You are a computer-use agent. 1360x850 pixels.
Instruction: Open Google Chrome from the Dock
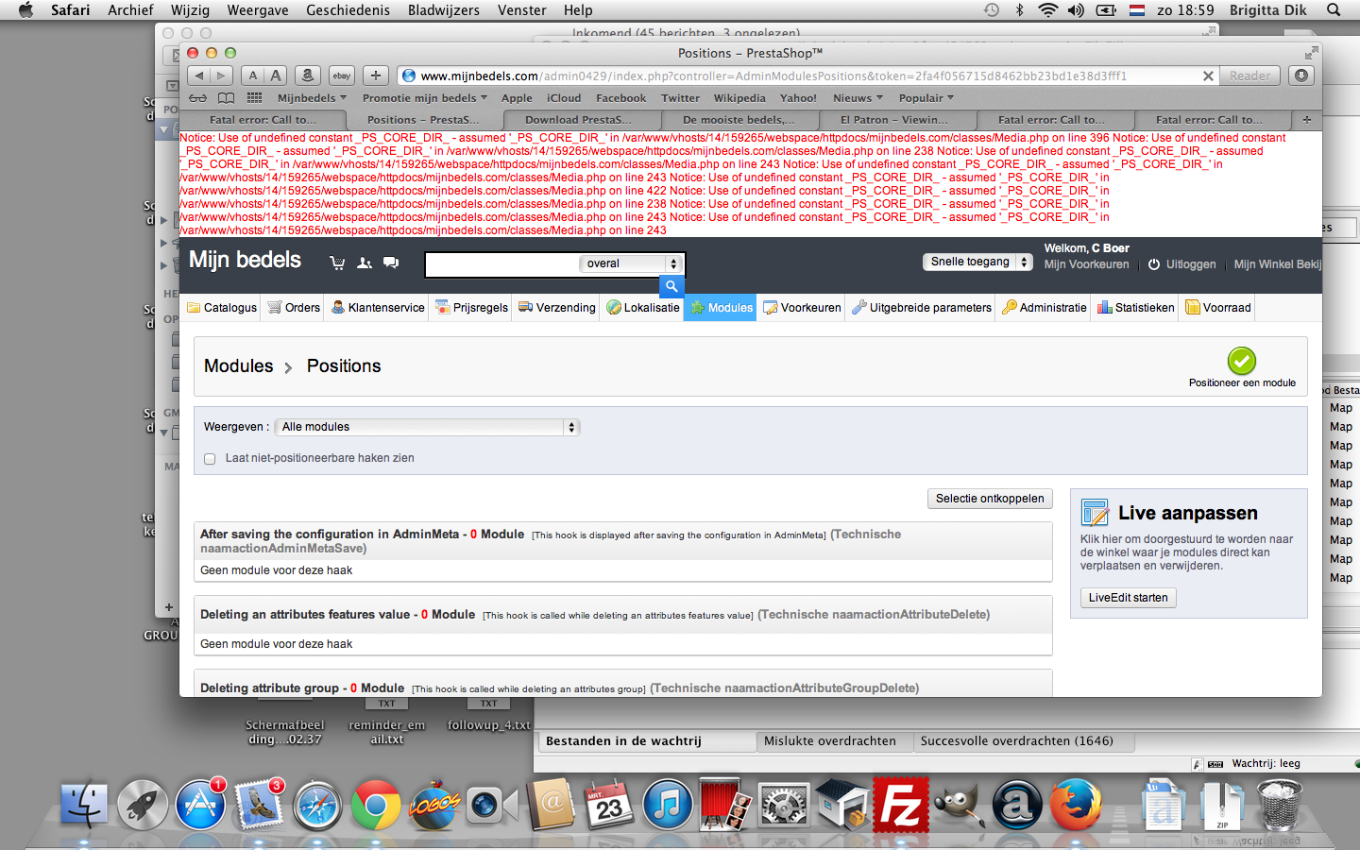point(375,806)
